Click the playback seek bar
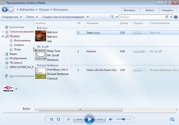 89,113
